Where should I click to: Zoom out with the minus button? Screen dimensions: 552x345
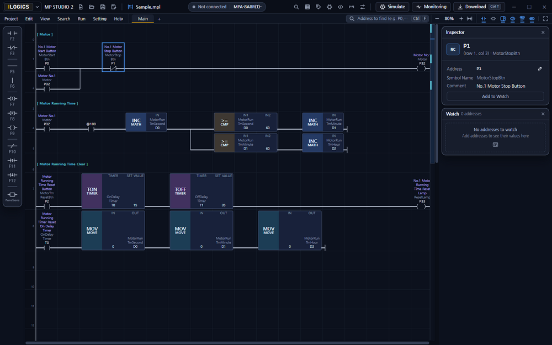click(x=437, y=19)
